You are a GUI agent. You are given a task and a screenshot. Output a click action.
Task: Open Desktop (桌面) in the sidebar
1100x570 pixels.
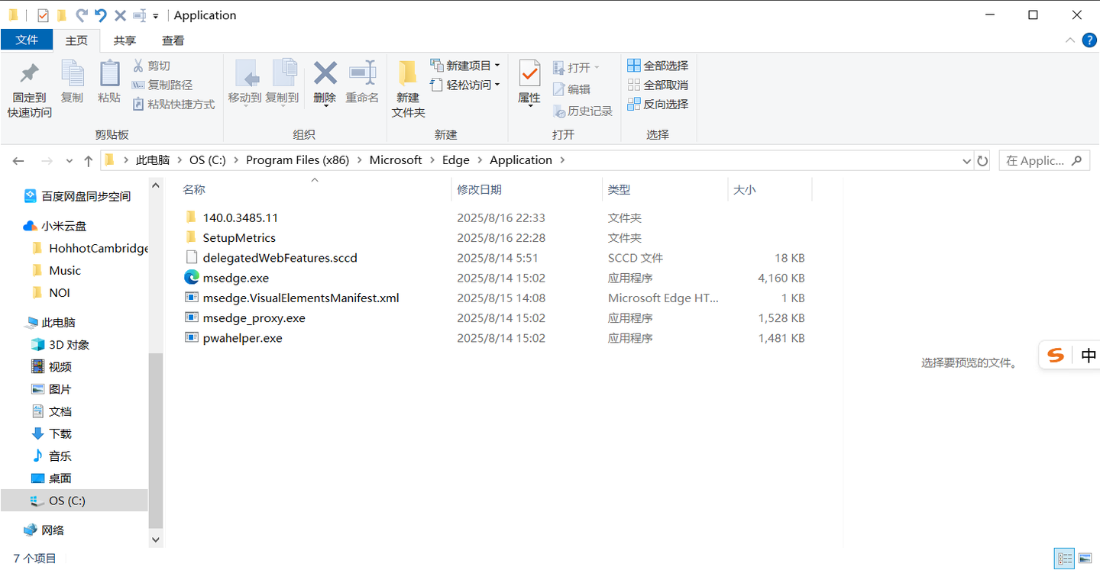(x=52, y=478)
